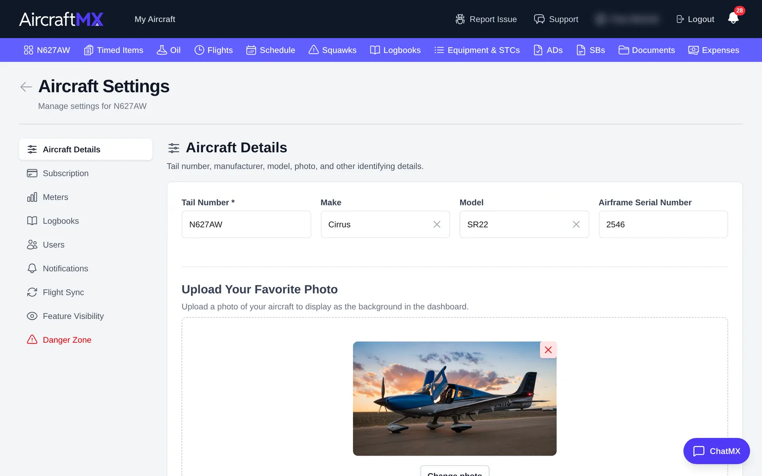The image size is (762, 476).
Task: Open Squawks in the navbar
Action: click(x=332, y=50)
